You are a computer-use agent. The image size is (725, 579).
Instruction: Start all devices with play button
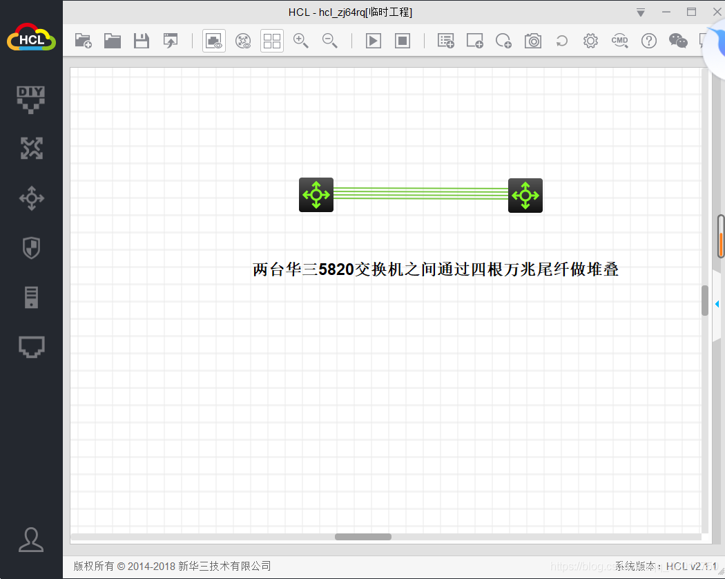(x=373, y=41)
